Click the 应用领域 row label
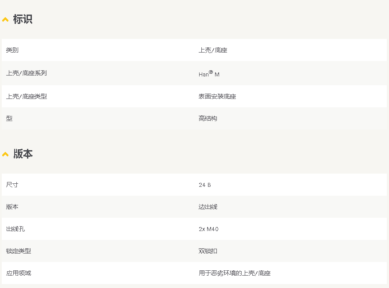The height and width of the screenshot is (288, 389). [18, 273]
